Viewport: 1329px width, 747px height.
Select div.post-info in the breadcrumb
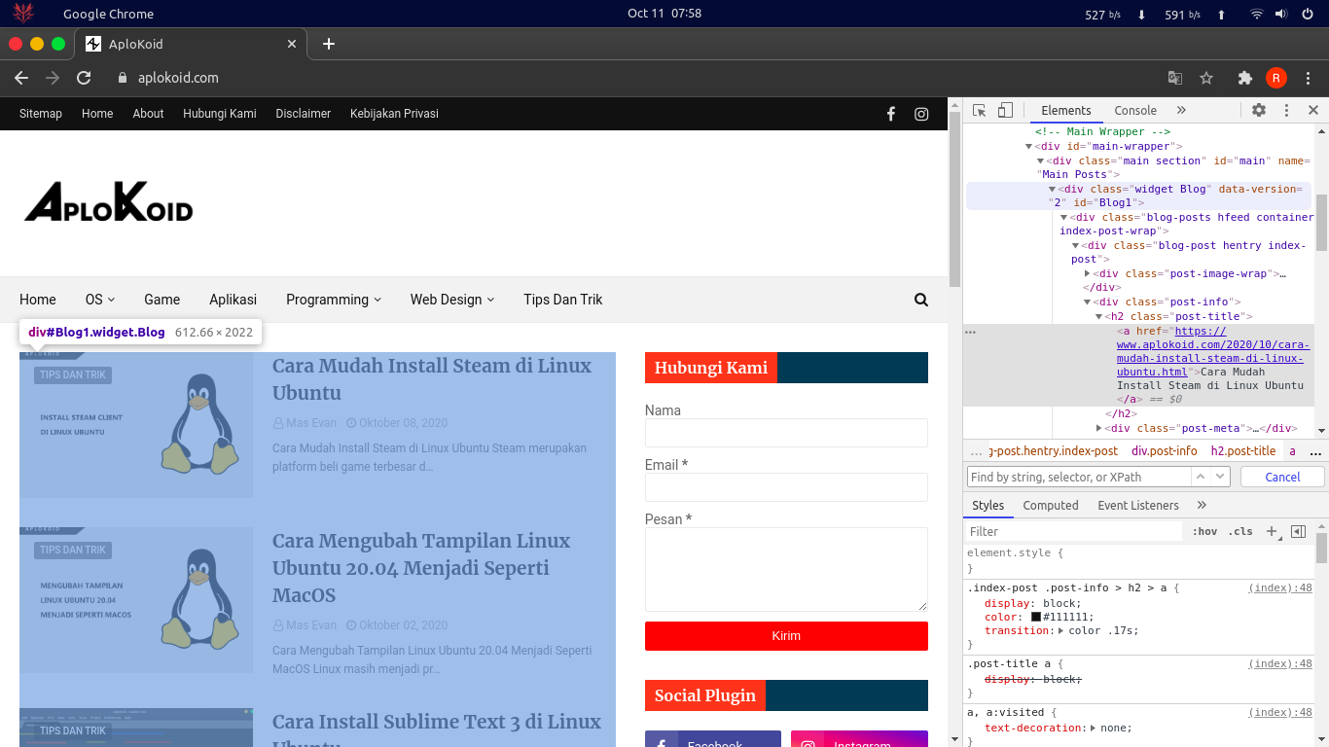coord(1165,451)
